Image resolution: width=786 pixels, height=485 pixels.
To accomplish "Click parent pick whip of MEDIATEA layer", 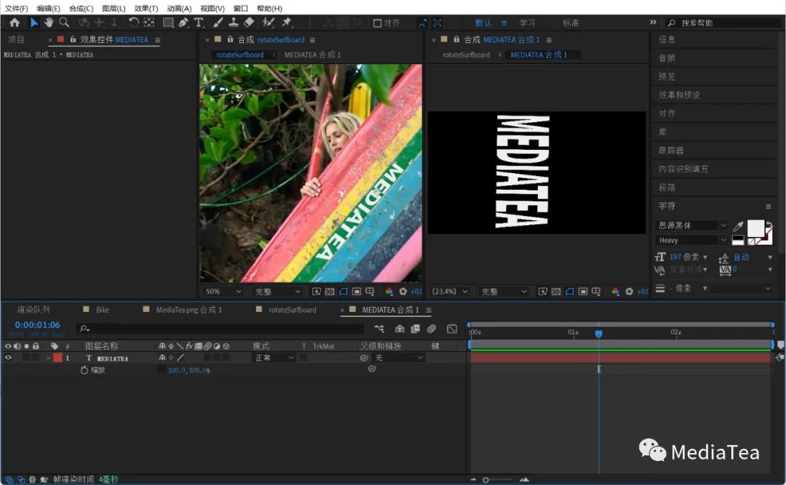I will pyautogui.click(x=365, y=358).
